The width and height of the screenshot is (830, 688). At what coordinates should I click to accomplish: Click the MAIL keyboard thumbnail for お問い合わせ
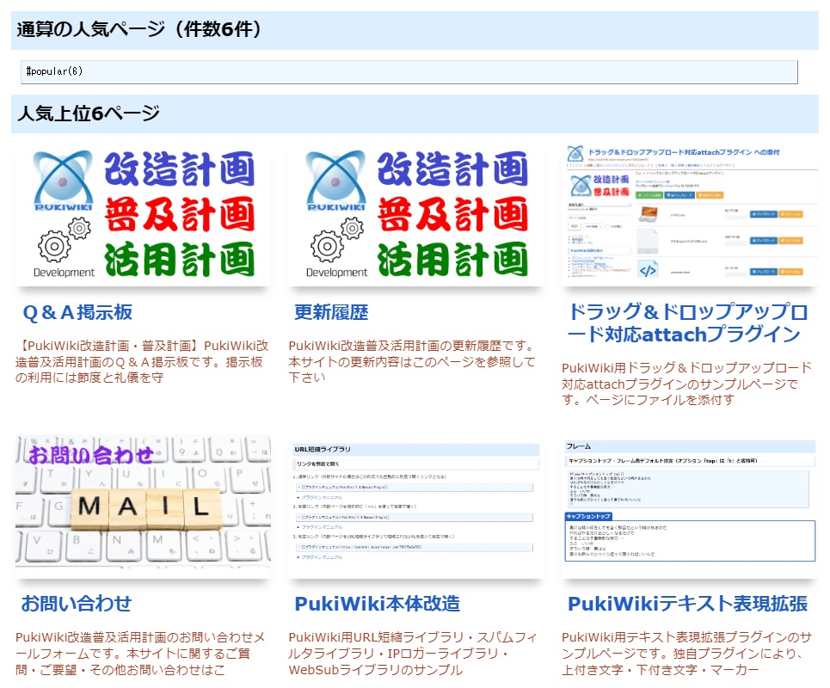(142, 507)
